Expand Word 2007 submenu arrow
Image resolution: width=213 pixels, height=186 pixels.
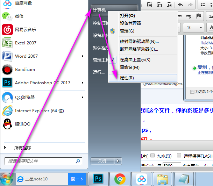tap(82, 56)
